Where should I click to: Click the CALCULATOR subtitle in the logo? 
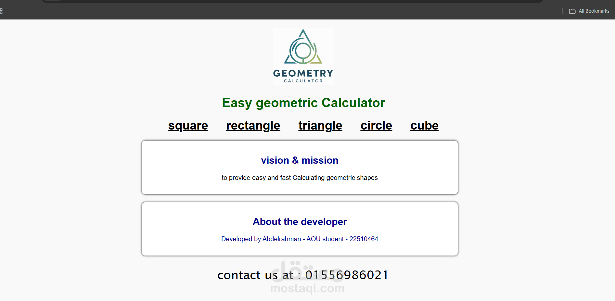(x=303, y=81)
